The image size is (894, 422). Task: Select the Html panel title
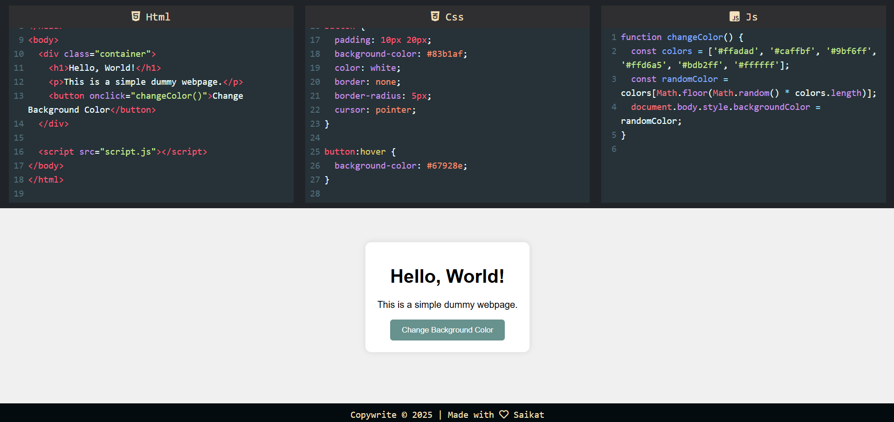[158, 17]
